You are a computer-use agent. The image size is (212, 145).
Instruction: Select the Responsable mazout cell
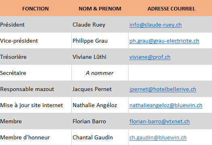pos(36,89)
